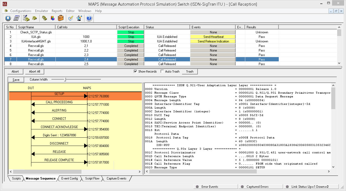The width and height of the screenshot is (346, 191).
Task: Click the single yellow telephone toolbar icon
Action: [x=35, y=18]
